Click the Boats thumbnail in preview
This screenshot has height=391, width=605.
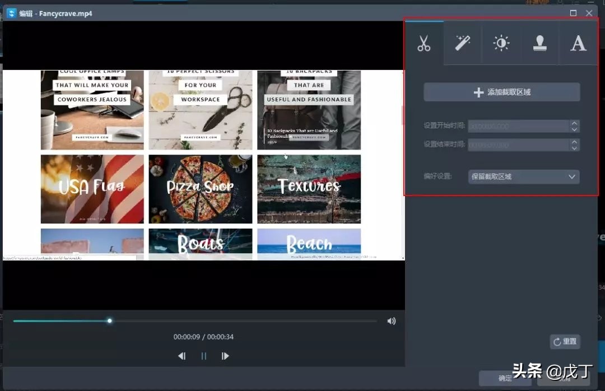point(201,244)
